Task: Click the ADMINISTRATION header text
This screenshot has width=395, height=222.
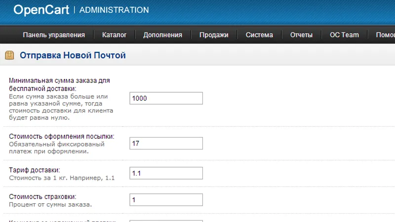Action: [114, 10]
